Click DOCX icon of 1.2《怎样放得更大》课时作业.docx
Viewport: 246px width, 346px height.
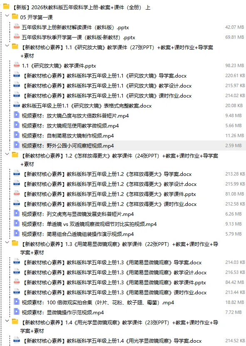[17, 203]
